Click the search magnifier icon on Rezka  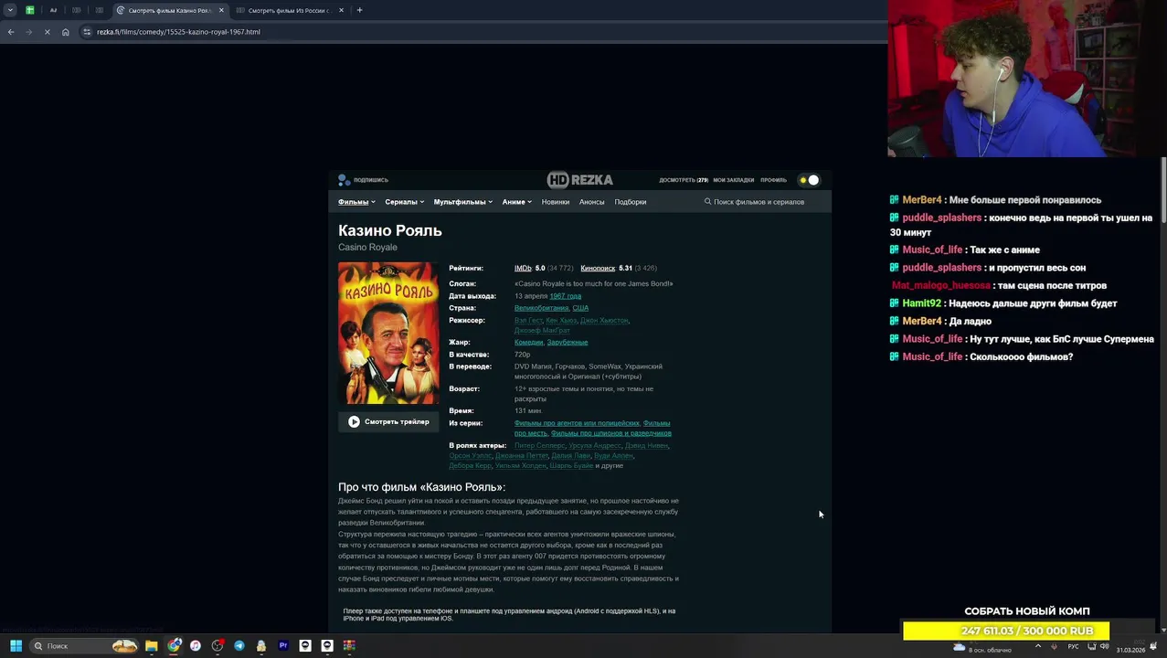(x=707, y=202)
